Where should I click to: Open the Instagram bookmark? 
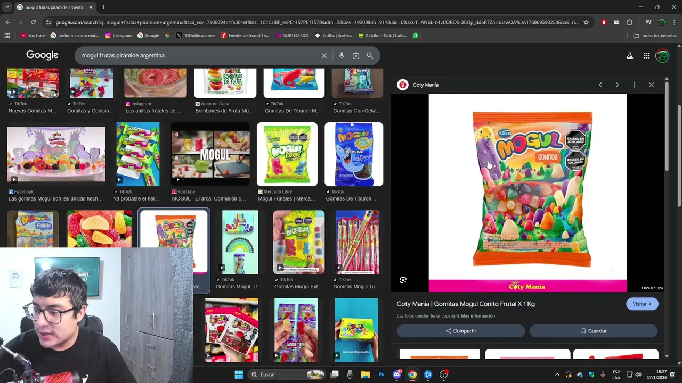click(118, 36)
